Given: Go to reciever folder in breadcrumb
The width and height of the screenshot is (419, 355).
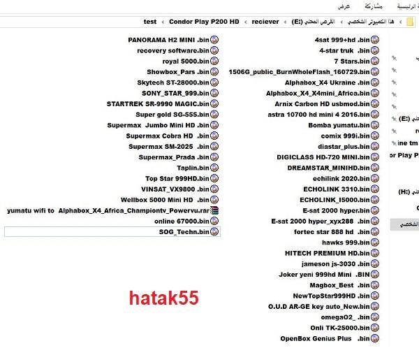Looking at the screenshot, I should click(265, 22).
